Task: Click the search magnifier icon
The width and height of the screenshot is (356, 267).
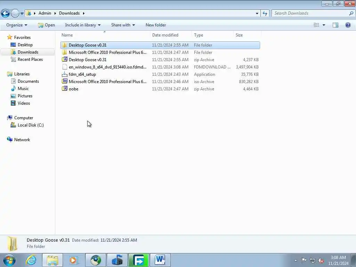Action: [x=351, y=13]
